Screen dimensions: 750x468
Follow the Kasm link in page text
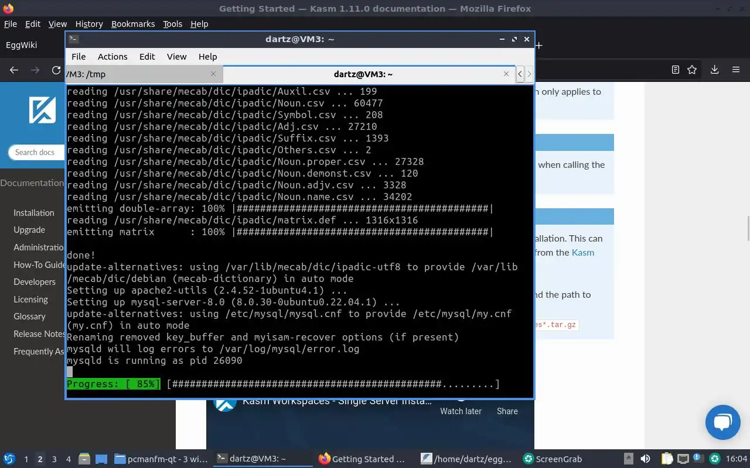[x=582, y=253]
